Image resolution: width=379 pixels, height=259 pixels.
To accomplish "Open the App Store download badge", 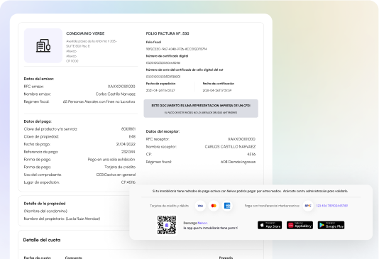I will (x=270, y=225).
